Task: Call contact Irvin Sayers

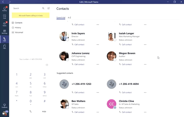Action: (x=78, y=45)
